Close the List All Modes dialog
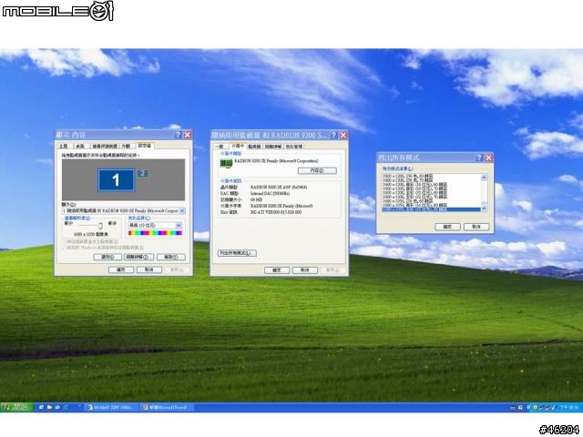583x437 pixels. 488,158
